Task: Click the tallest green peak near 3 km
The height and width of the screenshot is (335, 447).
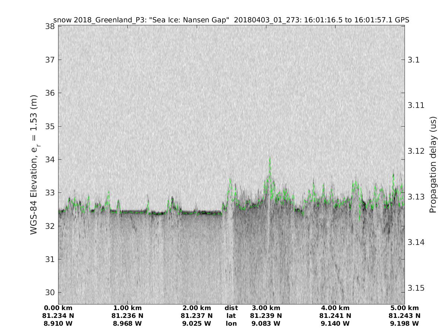Action: point(270,159)
